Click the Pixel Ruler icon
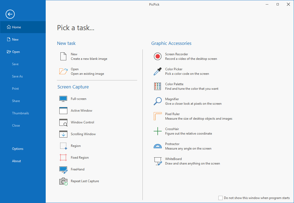 [x=158, y=116]
